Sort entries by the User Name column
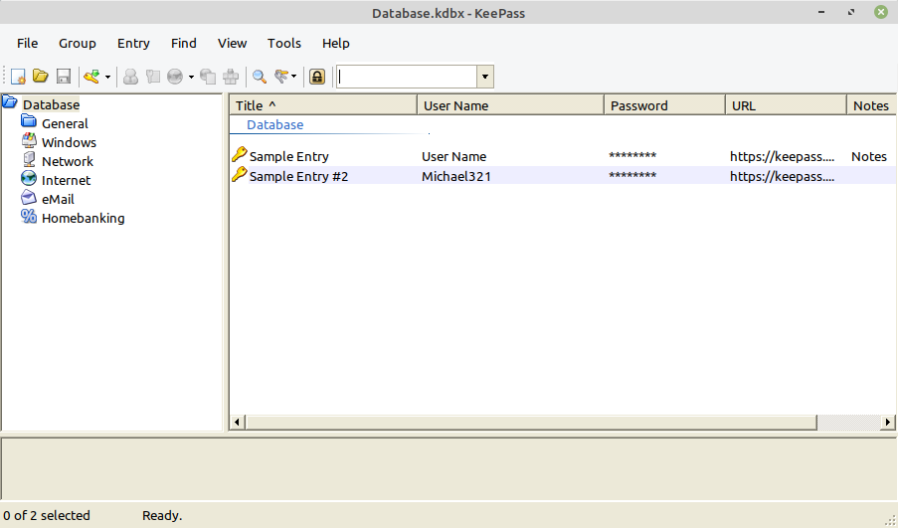 pos(511,105)
